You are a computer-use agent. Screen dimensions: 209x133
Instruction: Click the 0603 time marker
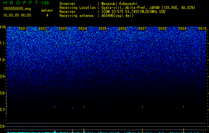click(x=63, y=29)
